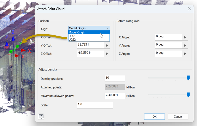Confirm with the OK button
The height and width of the screenshot is (126, 197).
click(x=154, y=117)
